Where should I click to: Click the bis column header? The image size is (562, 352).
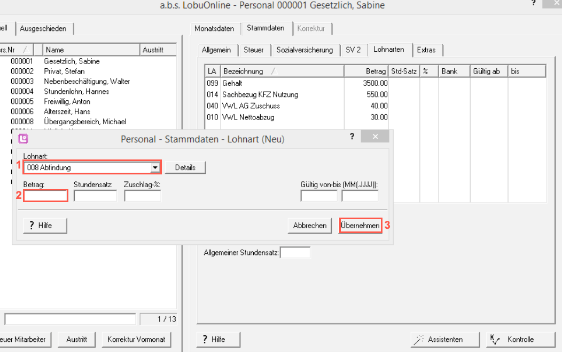point(527,71)
